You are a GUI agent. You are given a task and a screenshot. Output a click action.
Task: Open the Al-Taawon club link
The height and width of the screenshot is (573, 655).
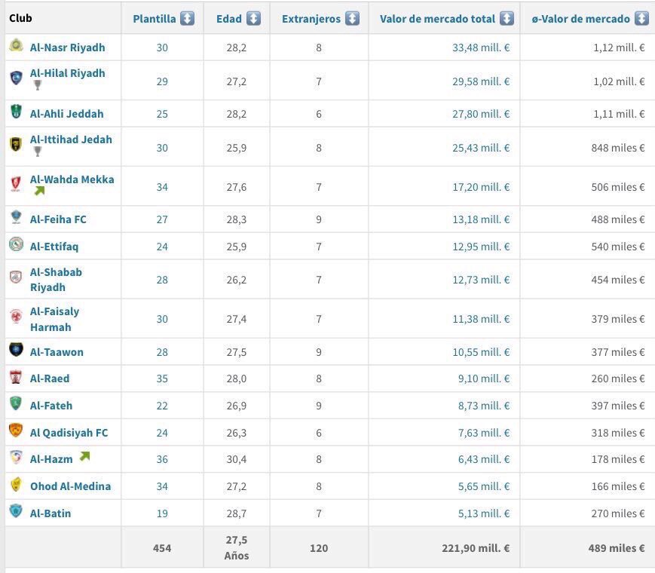click(x=57, y=352)
